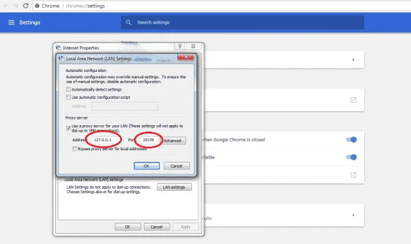Screen dimensions: 411x244
Task: Reload the page in Chrome
Action: point(26,6)
